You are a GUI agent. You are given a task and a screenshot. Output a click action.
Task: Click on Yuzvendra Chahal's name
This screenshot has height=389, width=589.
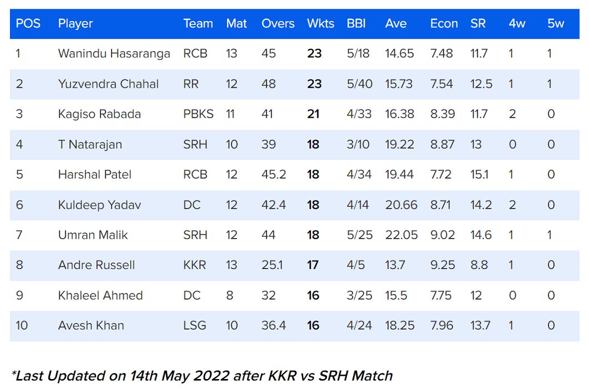click(108, 84)
